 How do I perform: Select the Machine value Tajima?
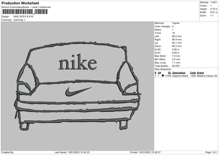click(x=176, y=23)
